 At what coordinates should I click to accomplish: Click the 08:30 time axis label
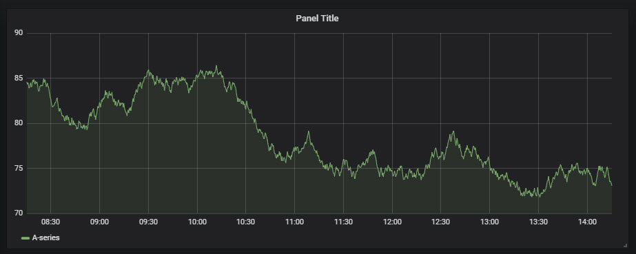click(x=51, y=222)
